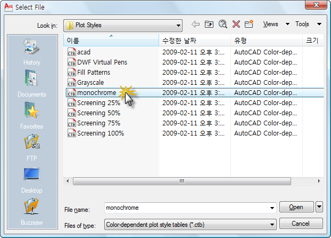
Task: Click the CTB icon beside acad
Action: pos(71,52)
